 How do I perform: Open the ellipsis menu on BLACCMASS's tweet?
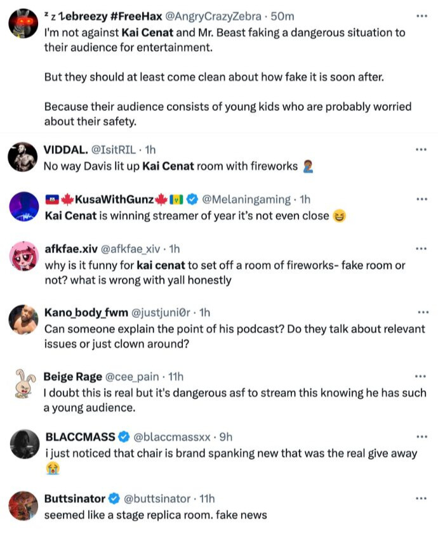click(x=421, y=437)
